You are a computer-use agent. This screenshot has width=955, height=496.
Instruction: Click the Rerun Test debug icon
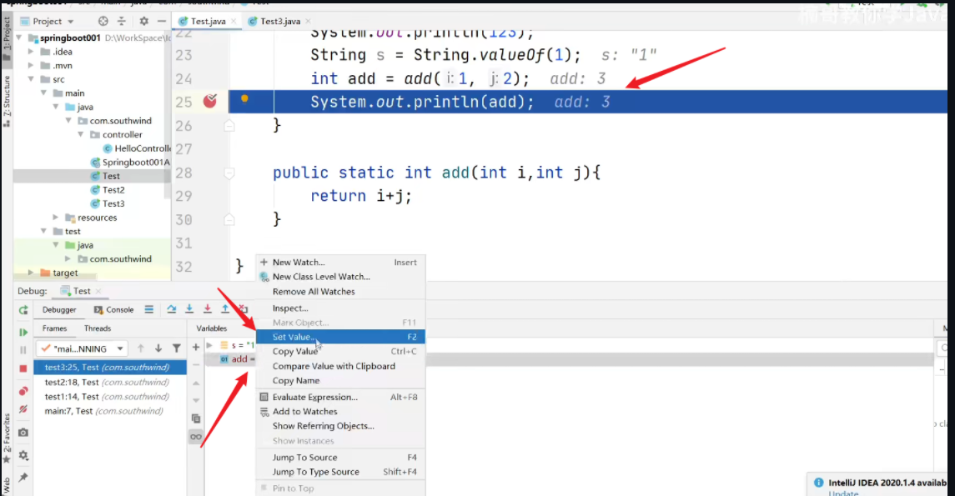pos(23,310)
